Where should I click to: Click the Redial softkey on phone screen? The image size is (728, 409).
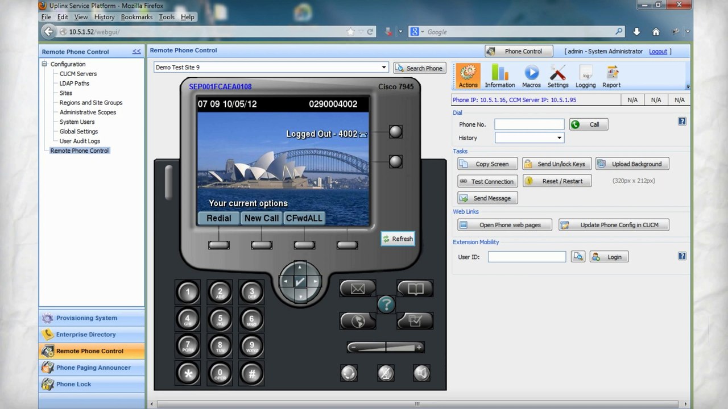[x=218, y=218]
